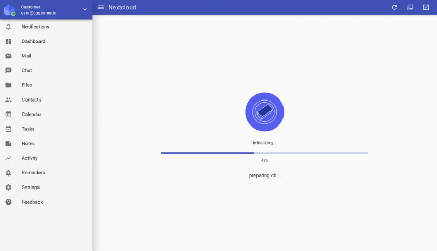Reload Nextcloud with the refresh icon
The width and height of the screenshot is (437, 251).
tap(394, 7)
